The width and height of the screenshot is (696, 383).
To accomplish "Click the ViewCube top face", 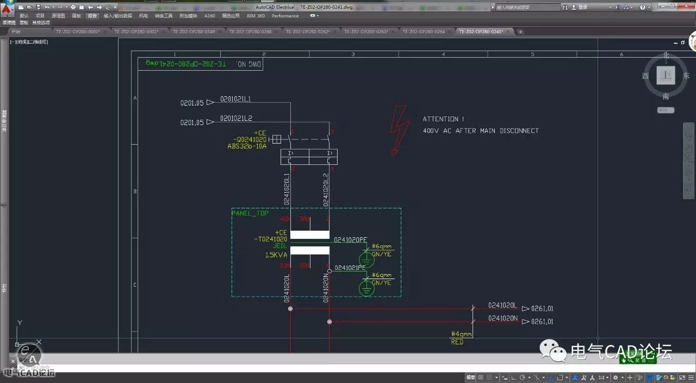I will (666, 76).
